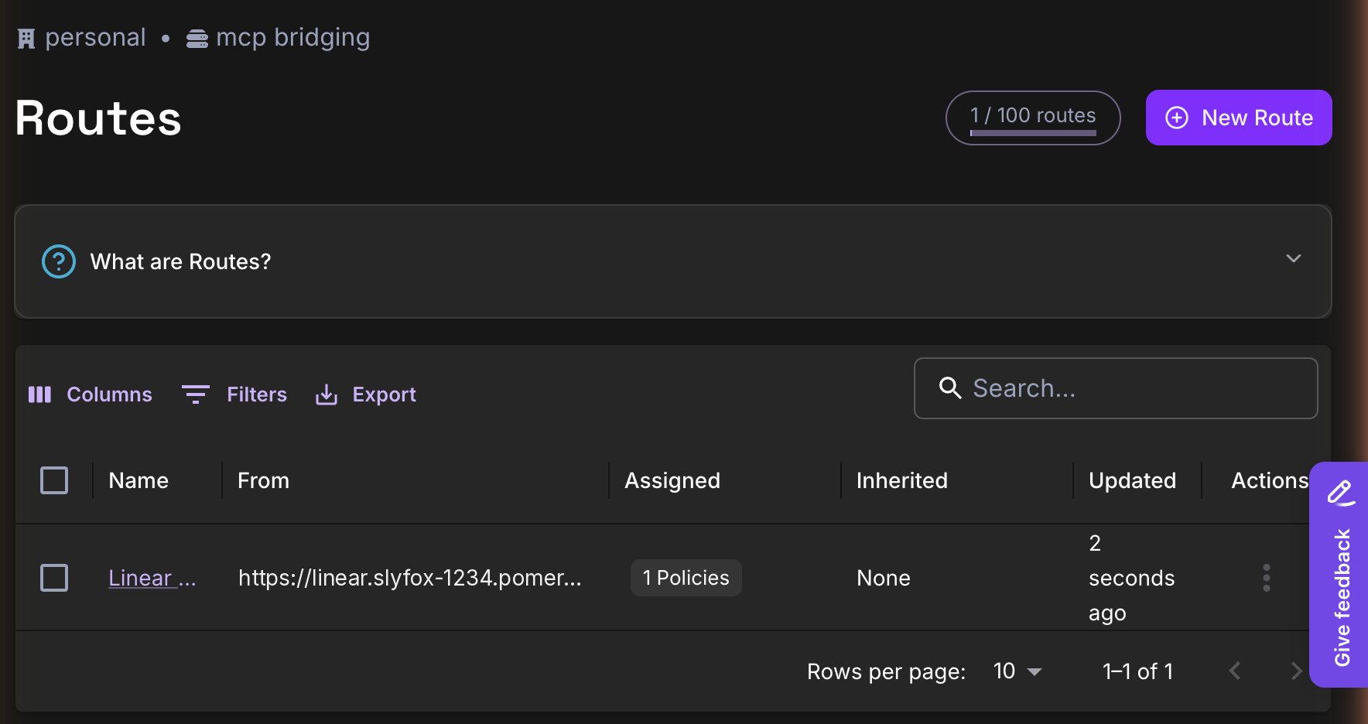The width and height of the screenshot is (1368, 724).
Task: Expand the What are Routes? panel chevron
Action: [x=1293, y=258]
